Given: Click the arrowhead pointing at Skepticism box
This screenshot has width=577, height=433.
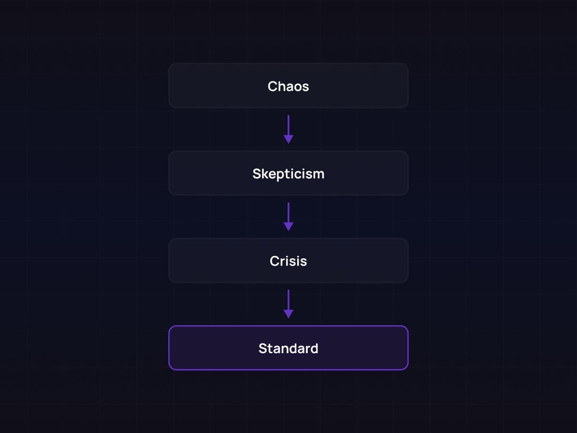Looking at the screenshot, I should pyautogui.click(x=288, y=139).
